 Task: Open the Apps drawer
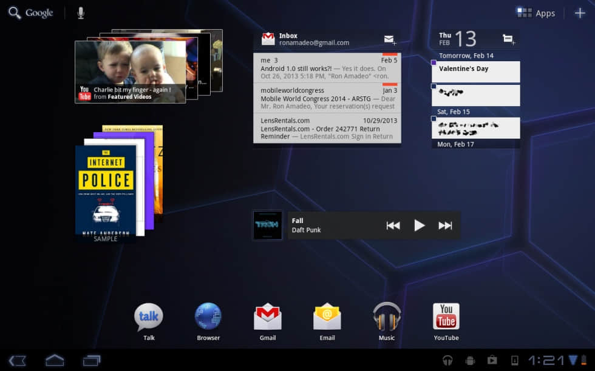tap(535, 13)
